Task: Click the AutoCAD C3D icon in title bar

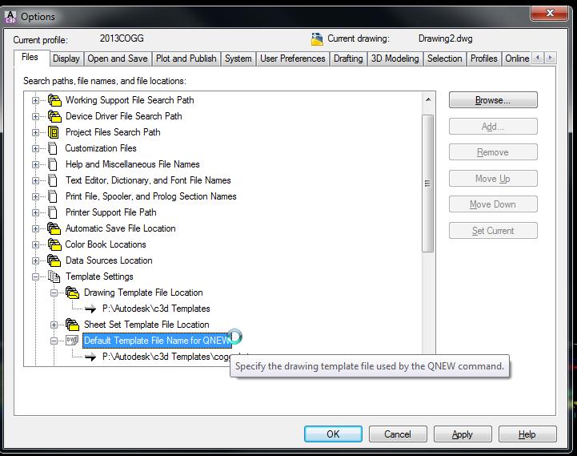Action: point(10,17)
